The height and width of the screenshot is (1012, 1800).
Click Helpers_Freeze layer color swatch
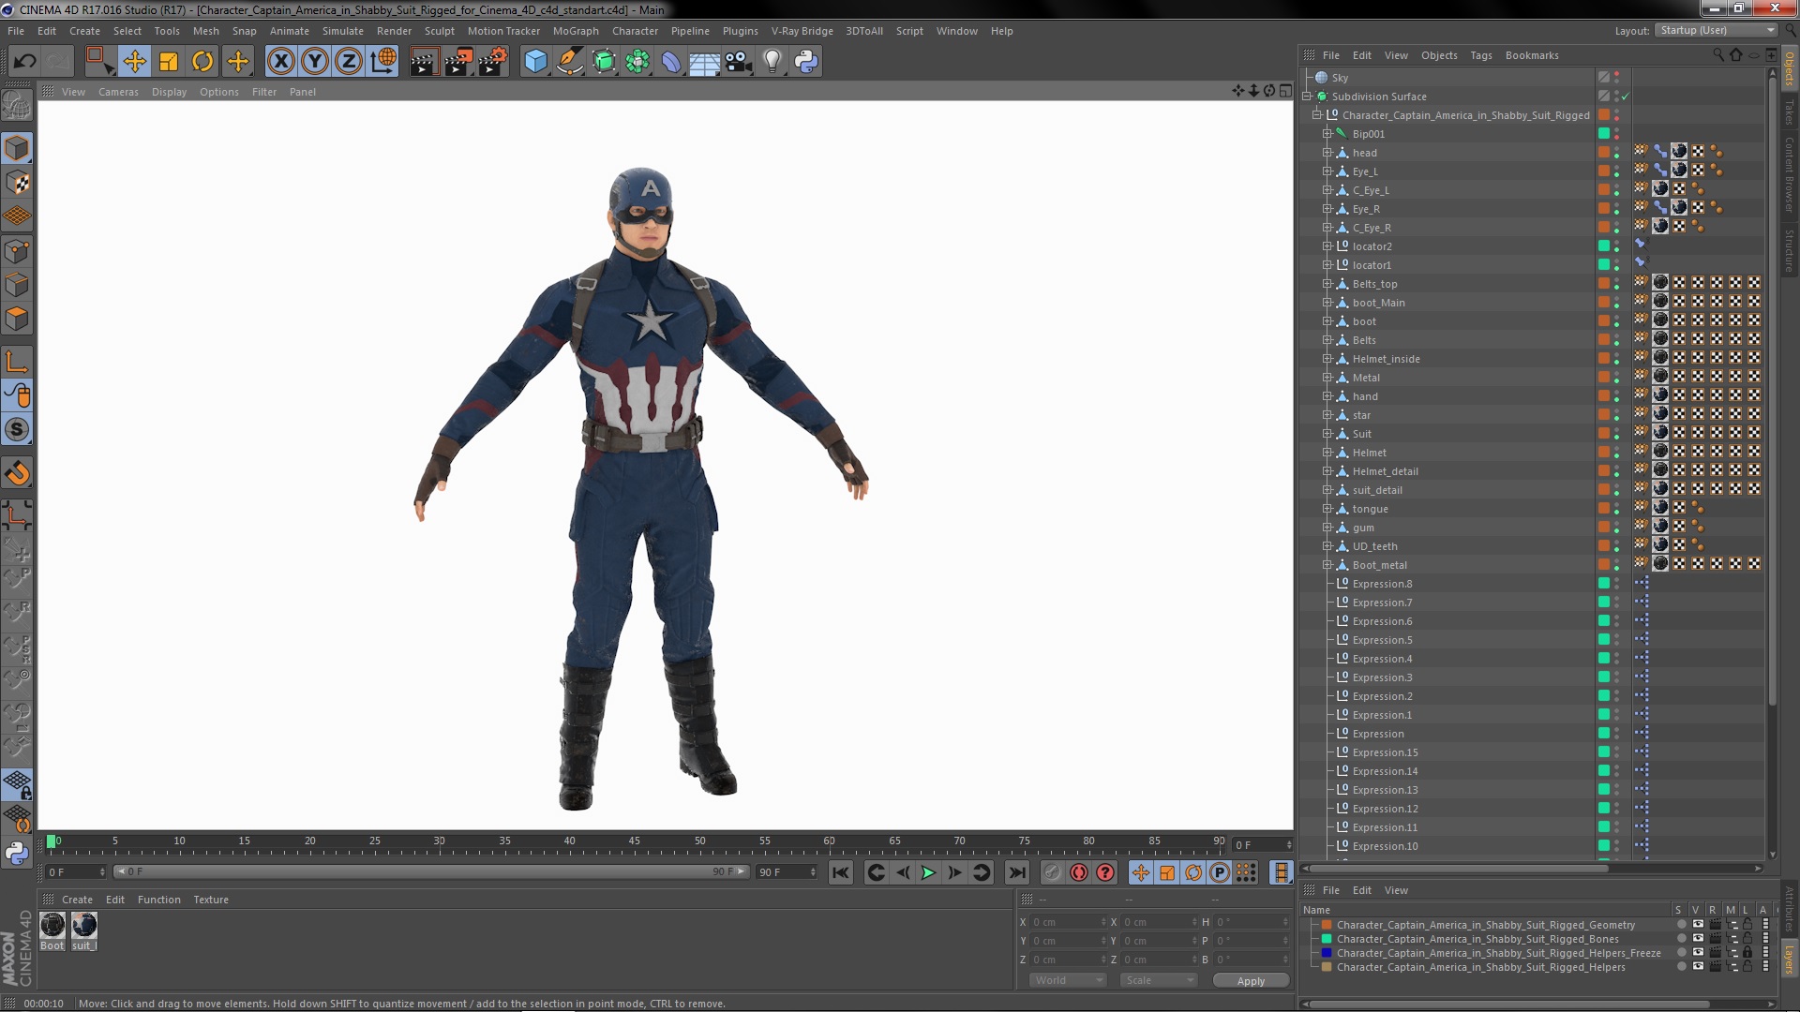click(x=1327, y=953)
